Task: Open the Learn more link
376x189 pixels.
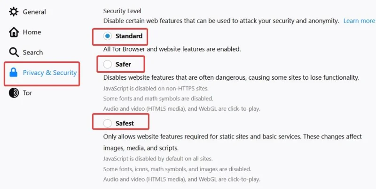Action: [359, 21]
